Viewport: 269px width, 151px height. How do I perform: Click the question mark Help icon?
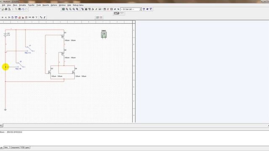pos(144,9)
